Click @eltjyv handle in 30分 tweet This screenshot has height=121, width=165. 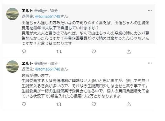[40, 11]
